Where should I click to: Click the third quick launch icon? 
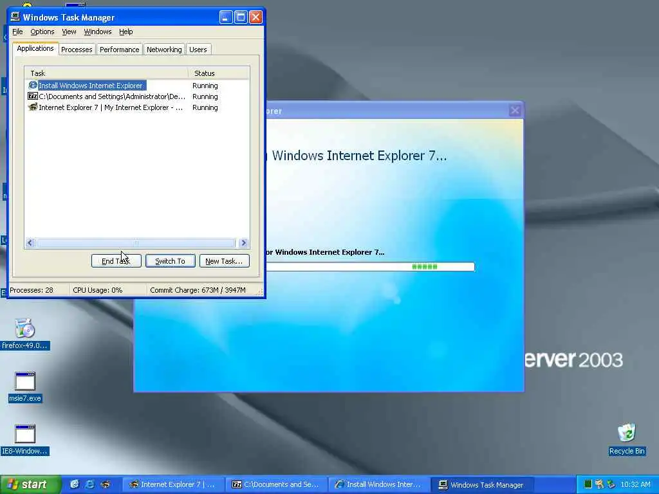coord(105,484)
